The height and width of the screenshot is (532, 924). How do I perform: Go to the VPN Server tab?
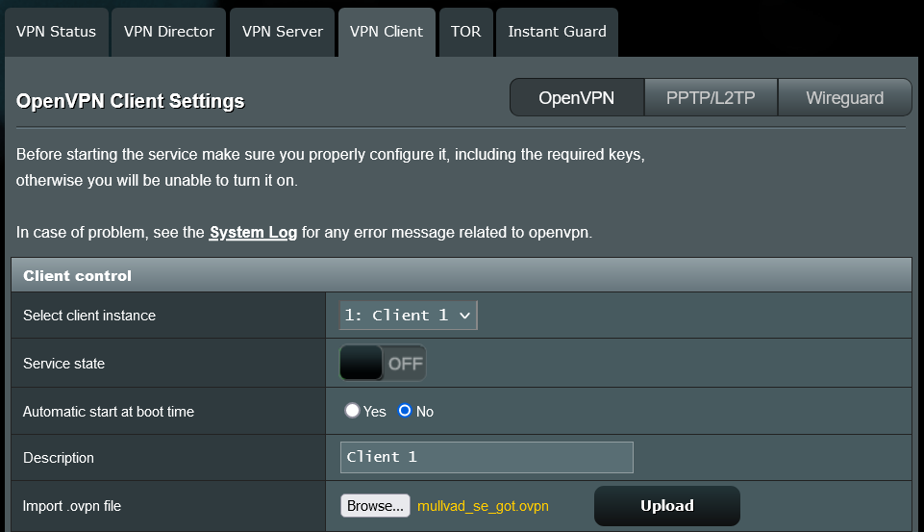point(282,32)
